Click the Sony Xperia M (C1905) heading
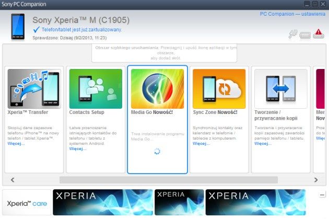The width and height of the screenshot is (329, 219). [x=81, y=20]
